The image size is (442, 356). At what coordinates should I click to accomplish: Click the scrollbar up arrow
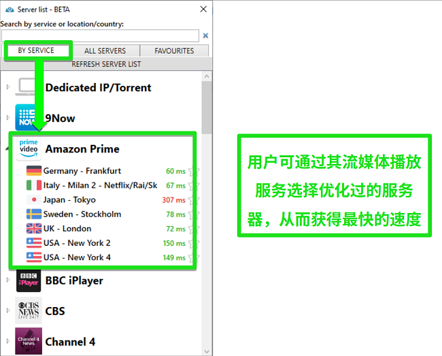tap(207, 76)
